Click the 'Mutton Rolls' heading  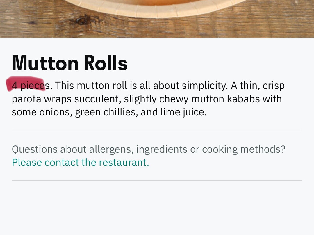70,63
